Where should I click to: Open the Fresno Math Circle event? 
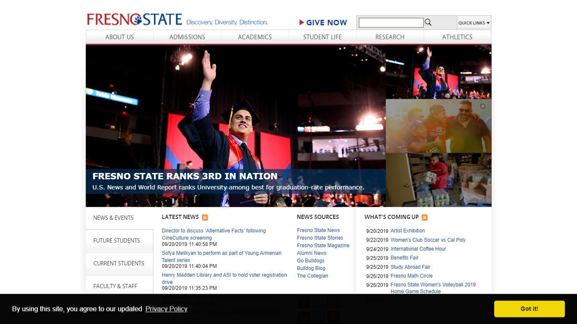[411, 276]
